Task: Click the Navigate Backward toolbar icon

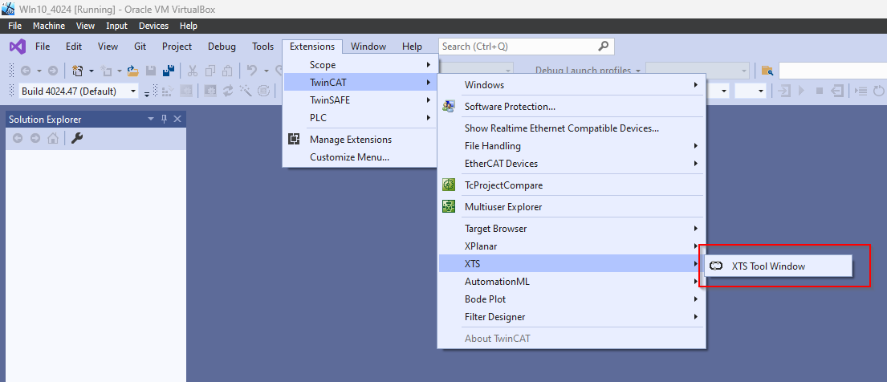Action: pos(26,71)
